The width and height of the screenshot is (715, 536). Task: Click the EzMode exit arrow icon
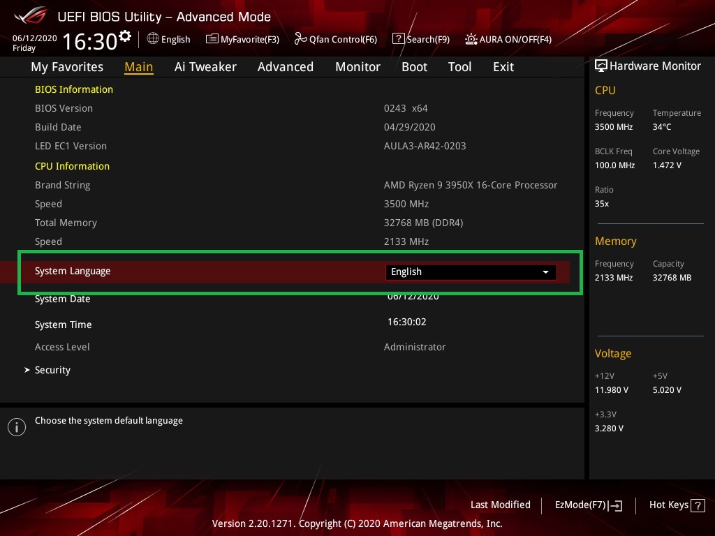pyautogui.click(x=615, y=505)
